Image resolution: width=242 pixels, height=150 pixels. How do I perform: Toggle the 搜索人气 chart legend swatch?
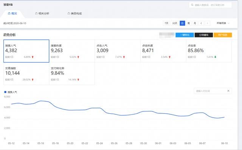point(5,92)
